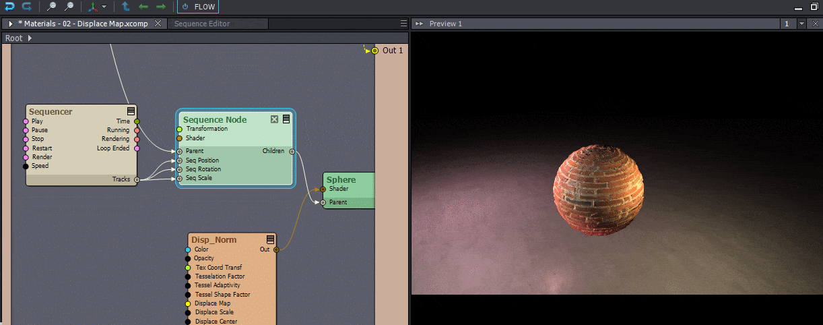Image resolution: width=823 pixels, height=325 pixels.
Task: Close the Displace Map.xcomp tab
Action: tap(158, 24)
